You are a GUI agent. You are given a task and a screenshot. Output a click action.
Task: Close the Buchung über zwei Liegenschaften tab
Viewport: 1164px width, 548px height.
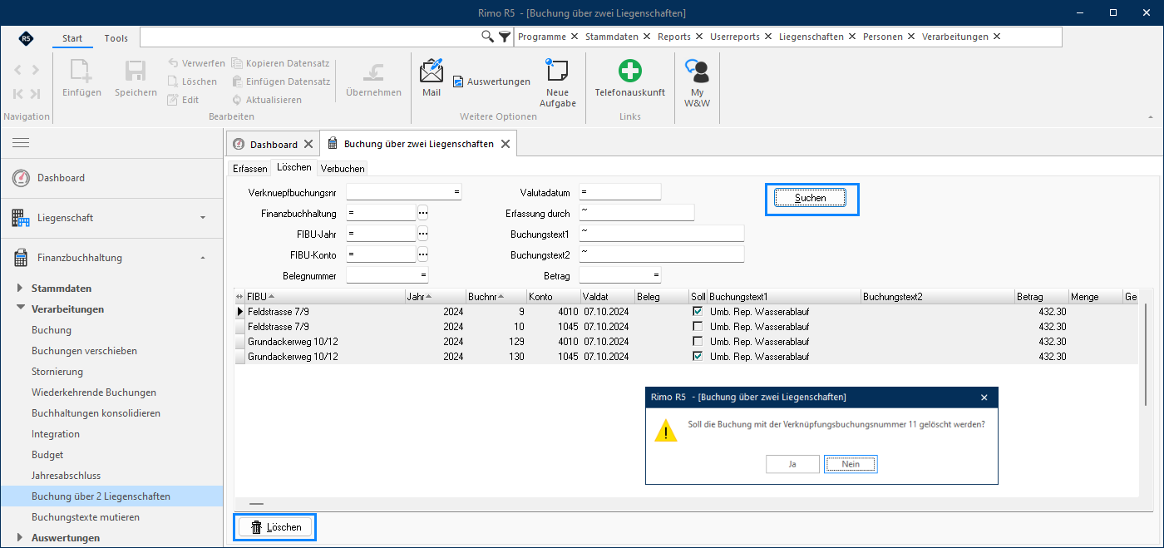click(x=504, y=144)
